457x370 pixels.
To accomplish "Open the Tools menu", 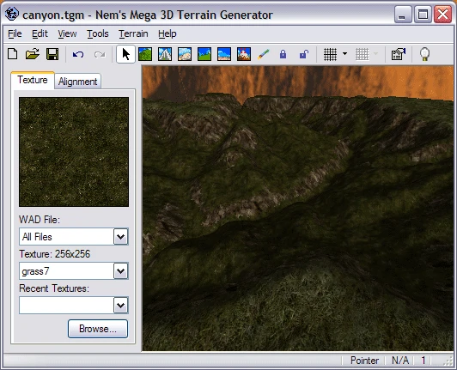I will point(98,33).
